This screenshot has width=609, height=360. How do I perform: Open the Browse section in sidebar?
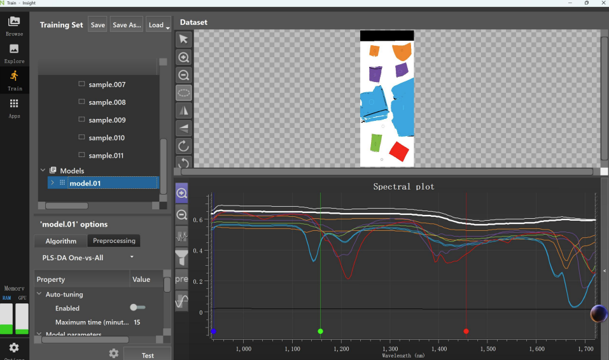[x=15, y=26]
